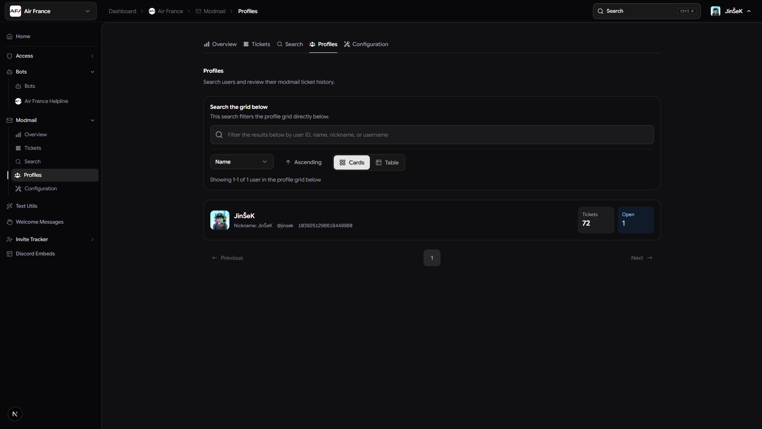Click the Air France Helpline bot avatar

coord(18,101)
